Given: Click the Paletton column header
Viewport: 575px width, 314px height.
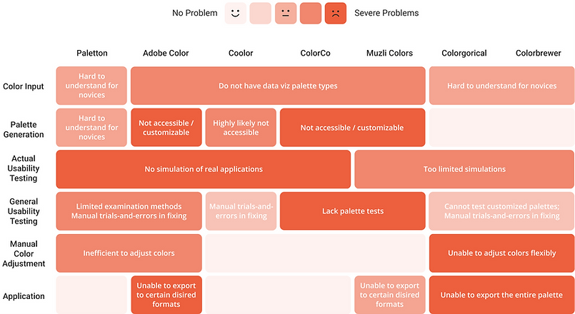Looking at the screenshot, I should pyautogui.click(x=91, y=54).
